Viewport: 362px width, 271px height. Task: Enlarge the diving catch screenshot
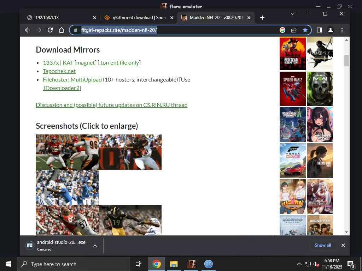[67, 220]
